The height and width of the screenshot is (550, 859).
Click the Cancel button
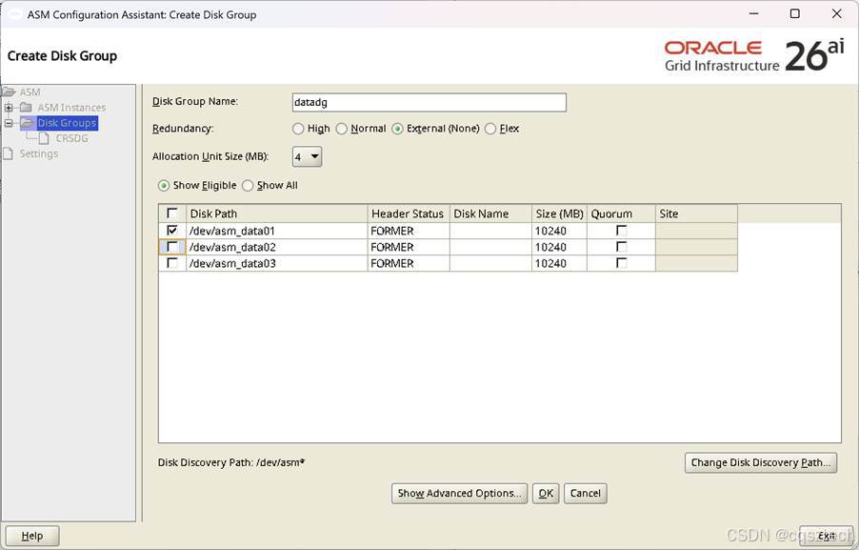585,493
